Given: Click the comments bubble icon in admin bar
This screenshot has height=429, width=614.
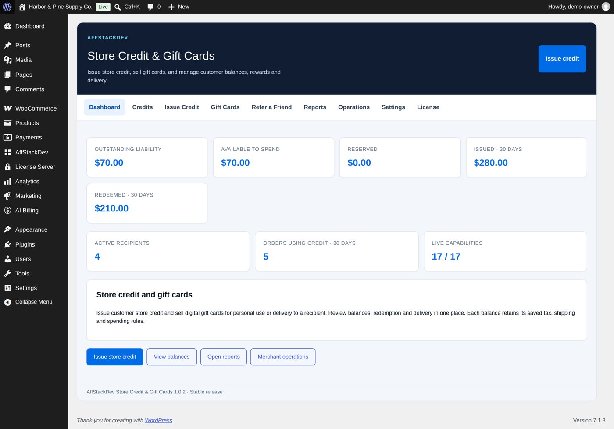Looking at the screenshot, I should coord(150,7).
